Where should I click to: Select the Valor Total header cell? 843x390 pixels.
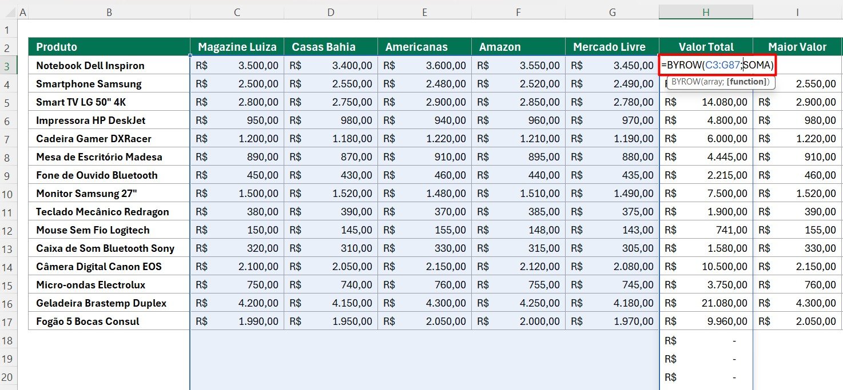coord(706,47)
